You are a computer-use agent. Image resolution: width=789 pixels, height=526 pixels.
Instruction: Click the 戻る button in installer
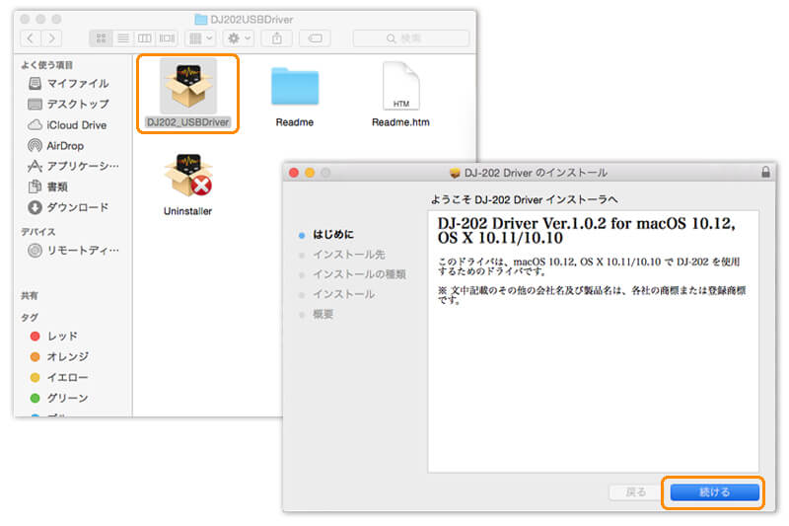pyautogui.click(x=635, y=491)
